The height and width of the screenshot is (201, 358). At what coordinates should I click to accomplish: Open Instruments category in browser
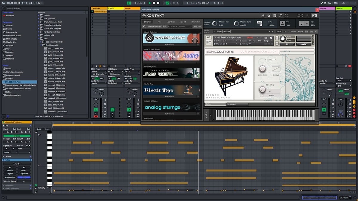click(x=11, y=32)
